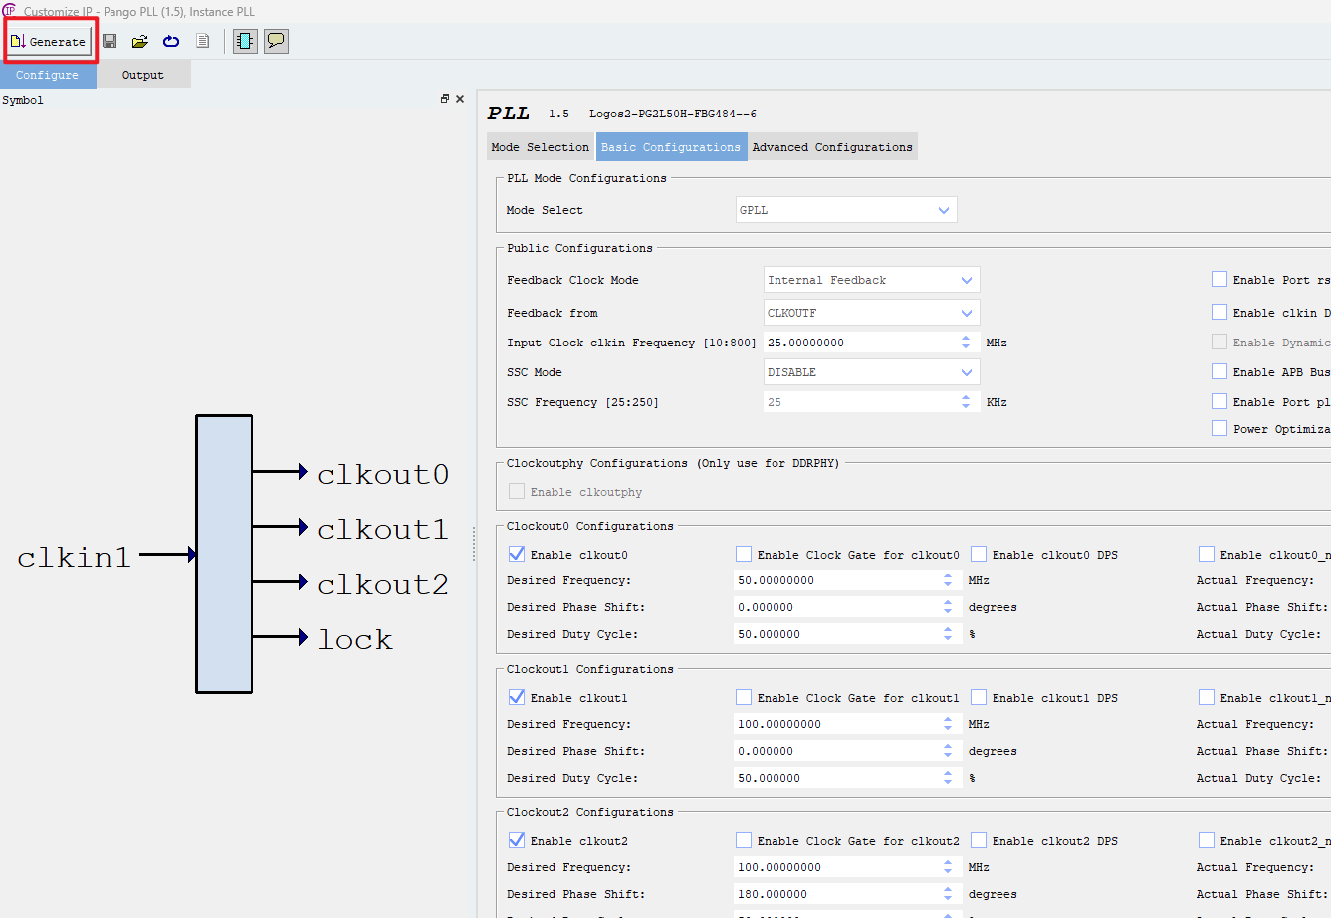Enable Clock Gate for clkout0
Viewport: 1331px width, 918px height.
click(x=743, y=554)
